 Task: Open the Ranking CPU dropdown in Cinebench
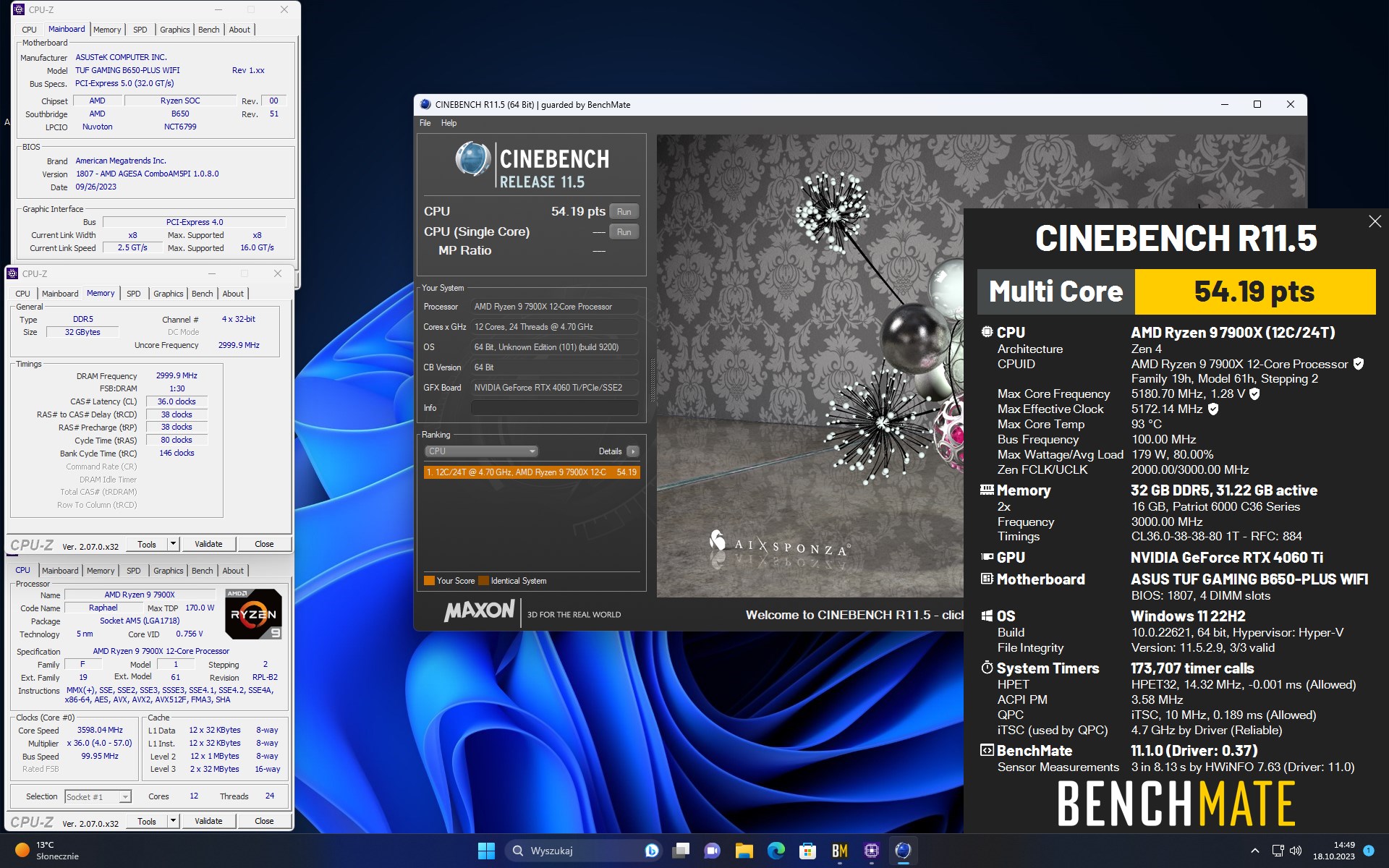coord(481,451)
